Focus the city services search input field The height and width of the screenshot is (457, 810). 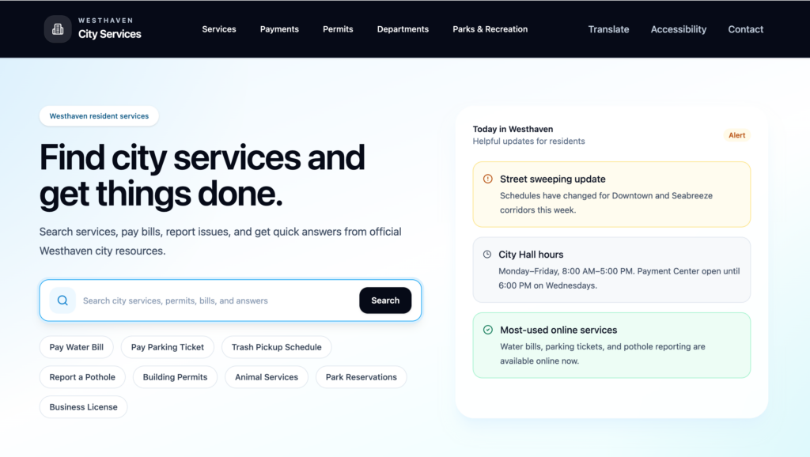214,300
